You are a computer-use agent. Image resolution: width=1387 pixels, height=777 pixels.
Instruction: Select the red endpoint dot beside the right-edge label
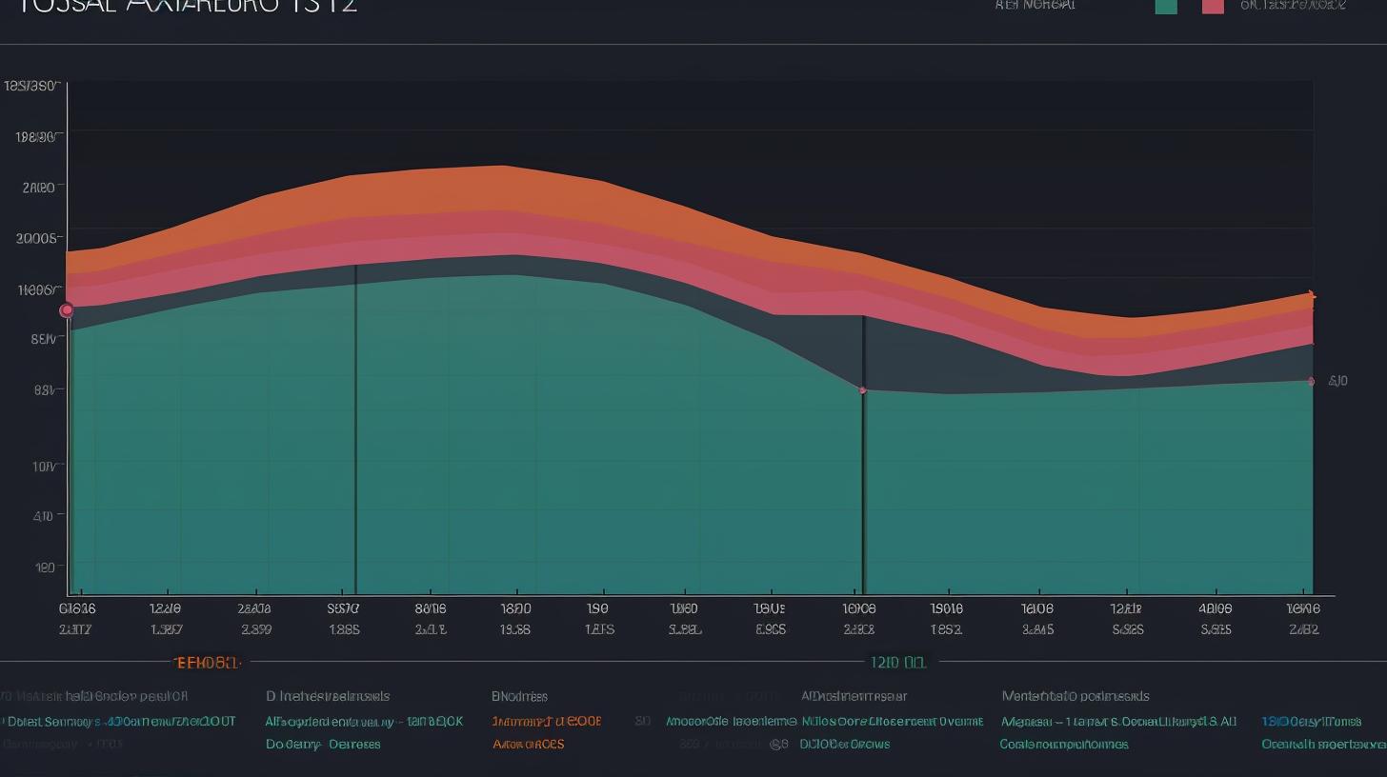pos(1311,382)
